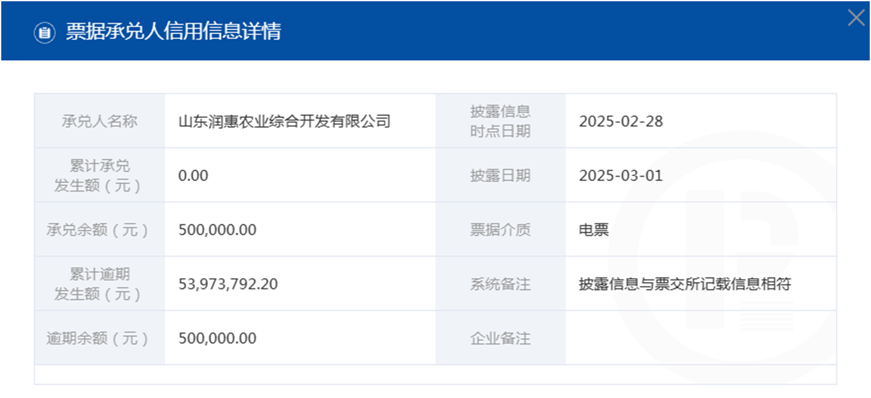Screen dimensions: 871x398
Task: Click the 逾期余额（元） label cell
Action: point(100,338)
